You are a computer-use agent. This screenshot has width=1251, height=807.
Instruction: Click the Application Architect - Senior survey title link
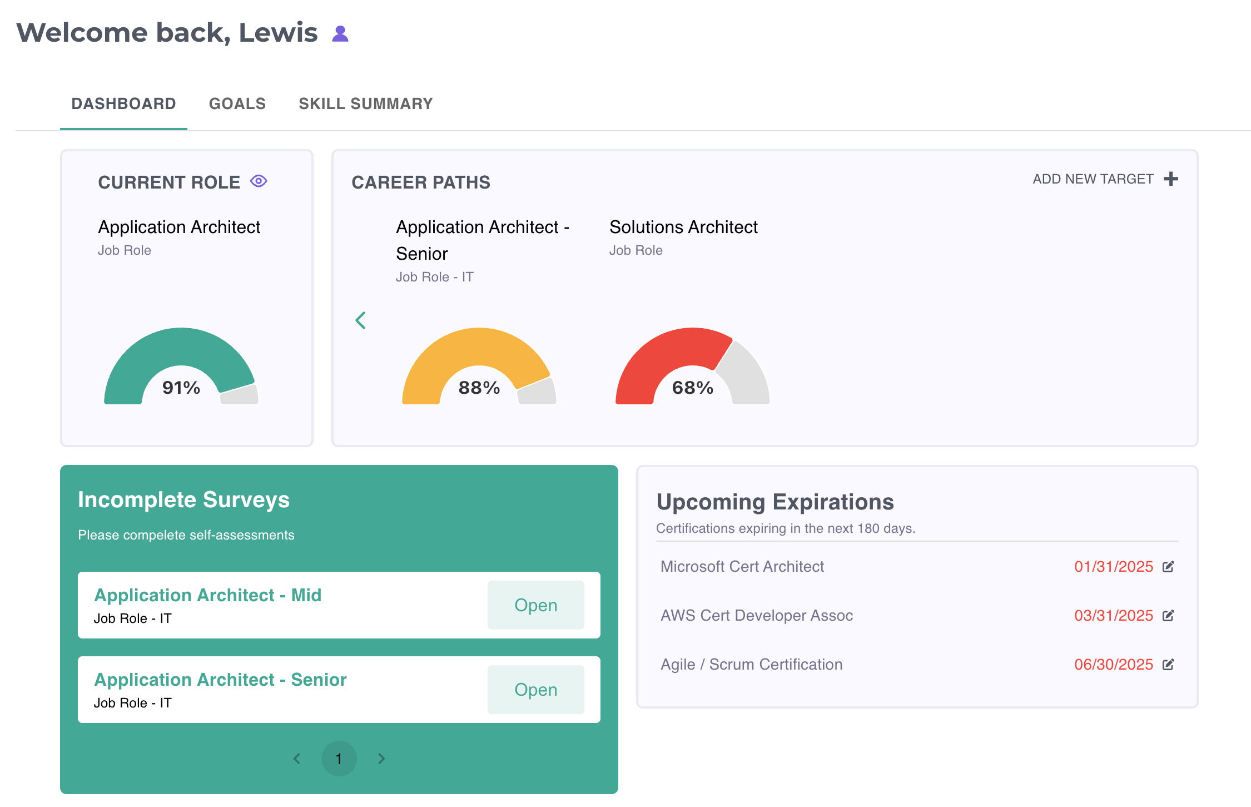tap(220, 680)
